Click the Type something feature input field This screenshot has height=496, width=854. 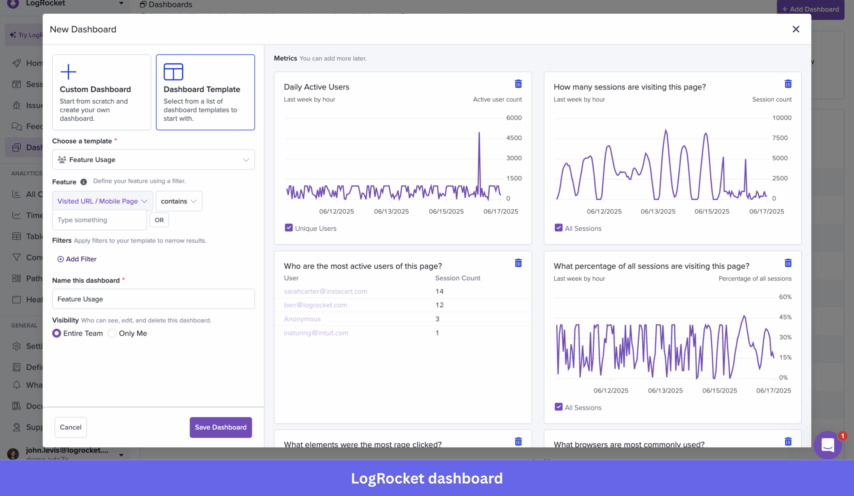(x=99, y=220)
